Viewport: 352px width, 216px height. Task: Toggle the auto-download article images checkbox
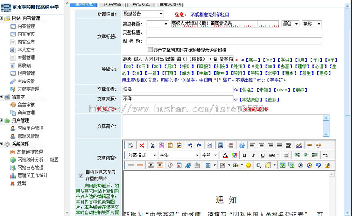81,175
